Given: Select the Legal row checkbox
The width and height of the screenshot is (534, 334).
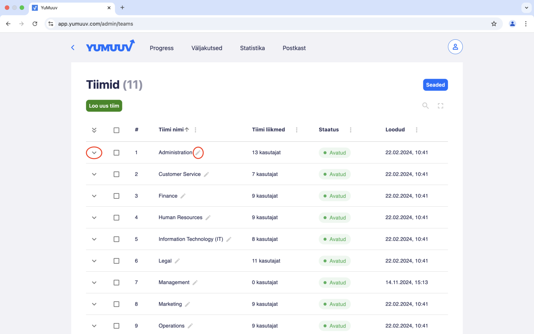Looking at the screenshot, I should pos(116,261).
